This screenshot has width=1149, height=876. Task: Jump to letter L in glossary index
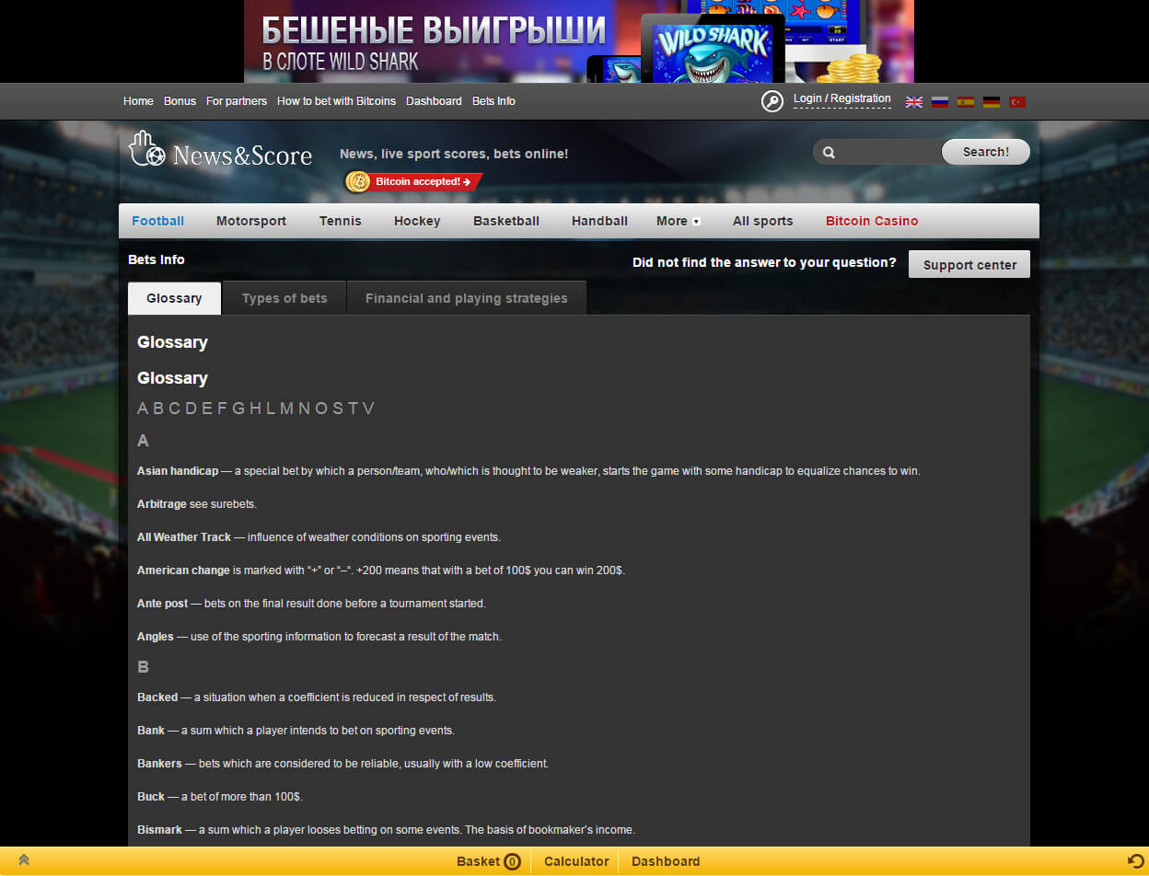click(271, 409)
